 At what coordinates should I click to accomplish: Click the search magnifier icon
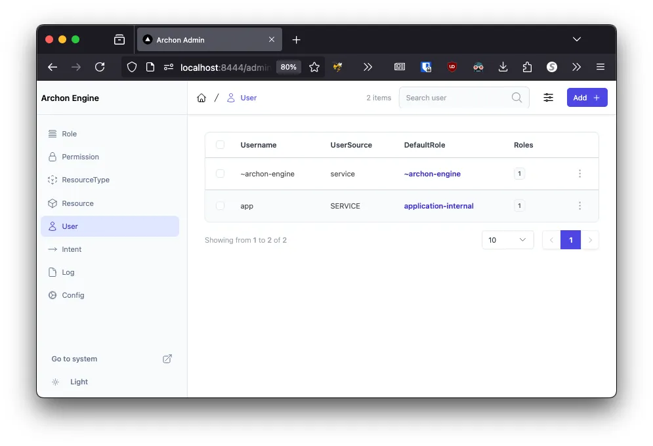click(516, 97)
